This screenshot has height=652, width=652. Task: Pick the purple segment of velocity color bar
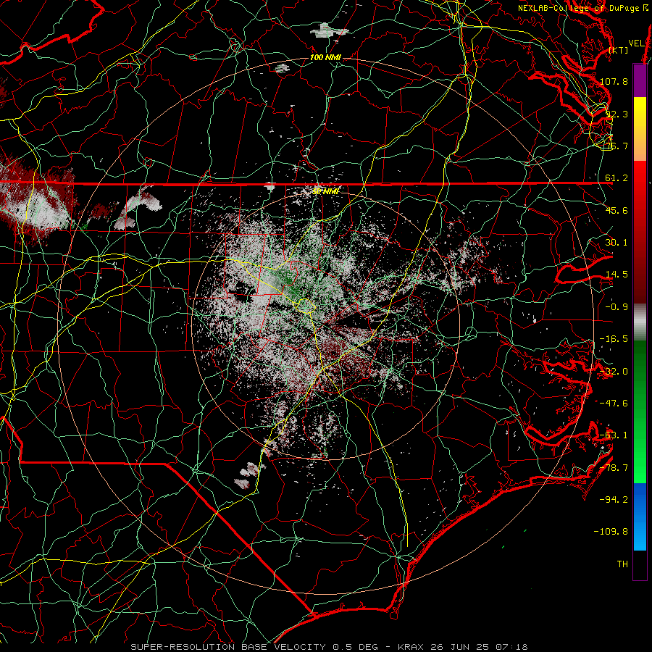tap(640, 80)
